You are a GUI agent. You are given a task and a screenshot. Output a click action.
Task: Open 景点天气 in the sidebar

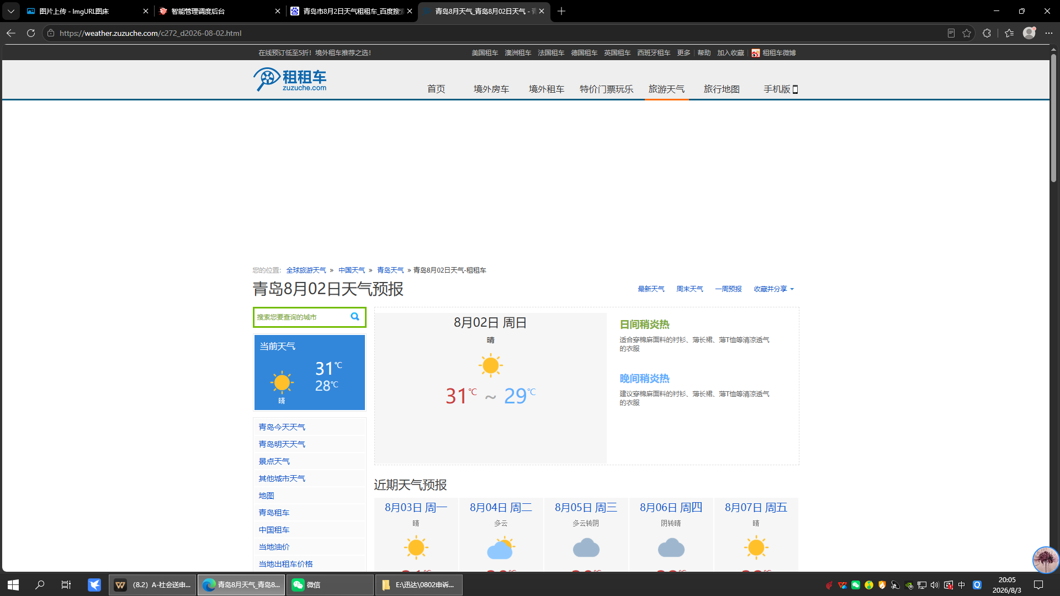[x=274, y=461]
